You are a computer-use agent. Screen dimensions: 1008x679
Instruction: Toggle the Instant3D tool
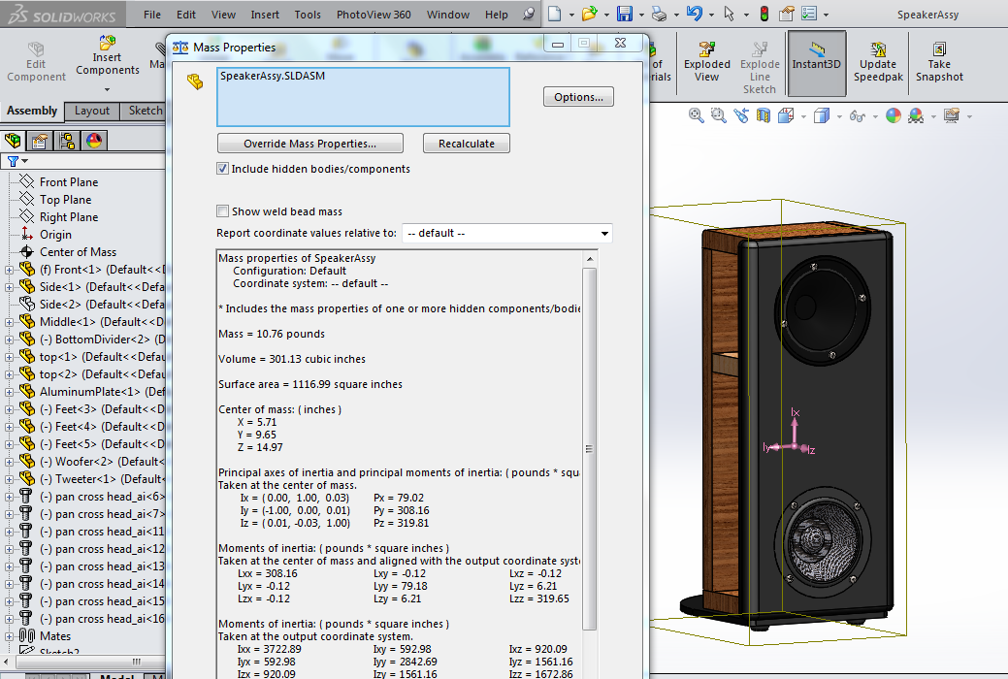[x=816, y=62]
